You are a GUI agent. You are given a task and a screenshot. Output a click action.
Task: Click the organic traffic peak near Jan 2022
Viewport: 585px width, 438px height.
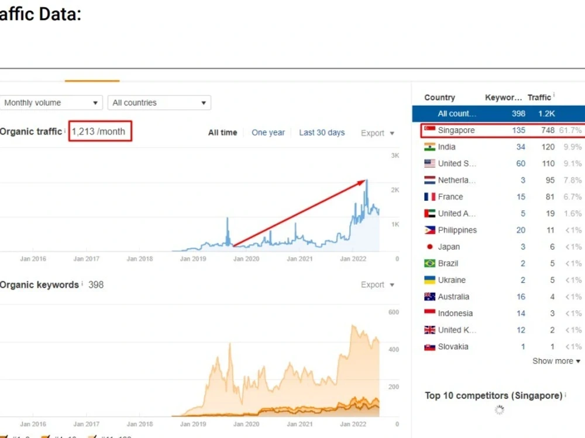click(x=367, y=182)
